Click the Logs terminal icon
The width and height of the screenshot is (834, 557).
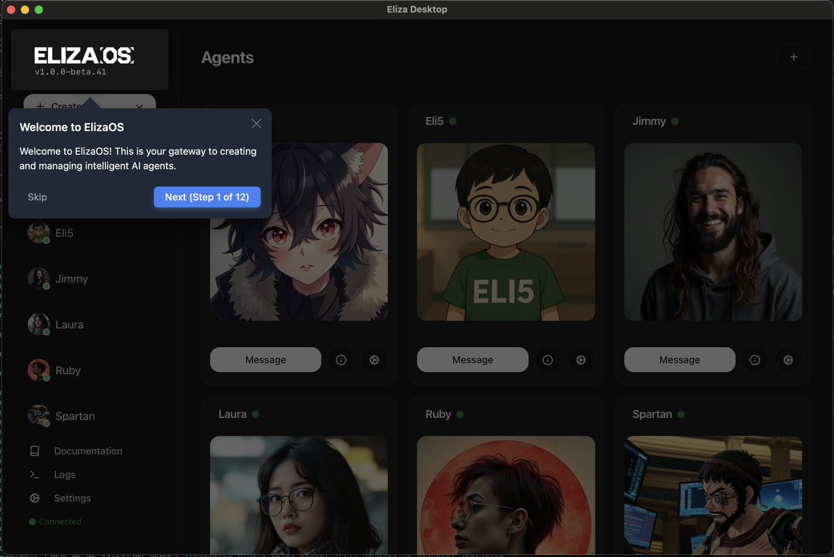point(34,475)
